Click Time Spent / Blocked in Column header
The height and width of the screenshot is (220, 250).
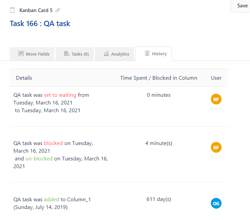(159, 78)
